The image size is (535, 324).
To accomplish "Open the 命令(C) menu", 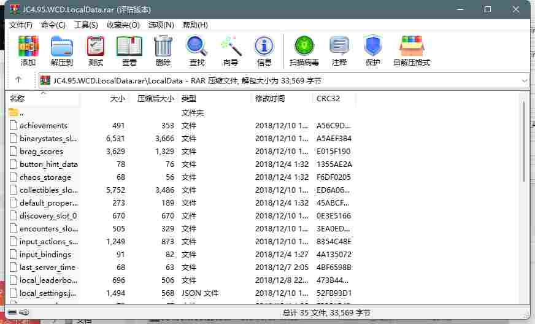I will click(x=53, y=25).
